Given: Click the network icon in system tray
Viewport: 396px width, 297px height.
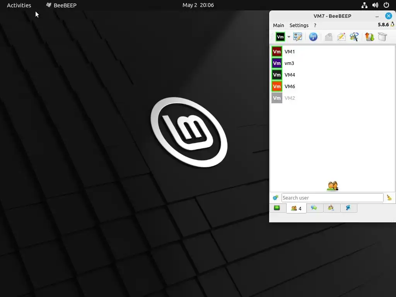Looking at the screenshot, I should click(x=364, y=5).
